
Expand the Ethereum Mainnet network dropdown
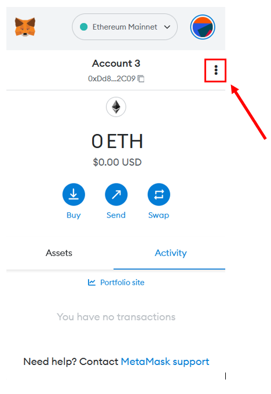tap(125, 27)
